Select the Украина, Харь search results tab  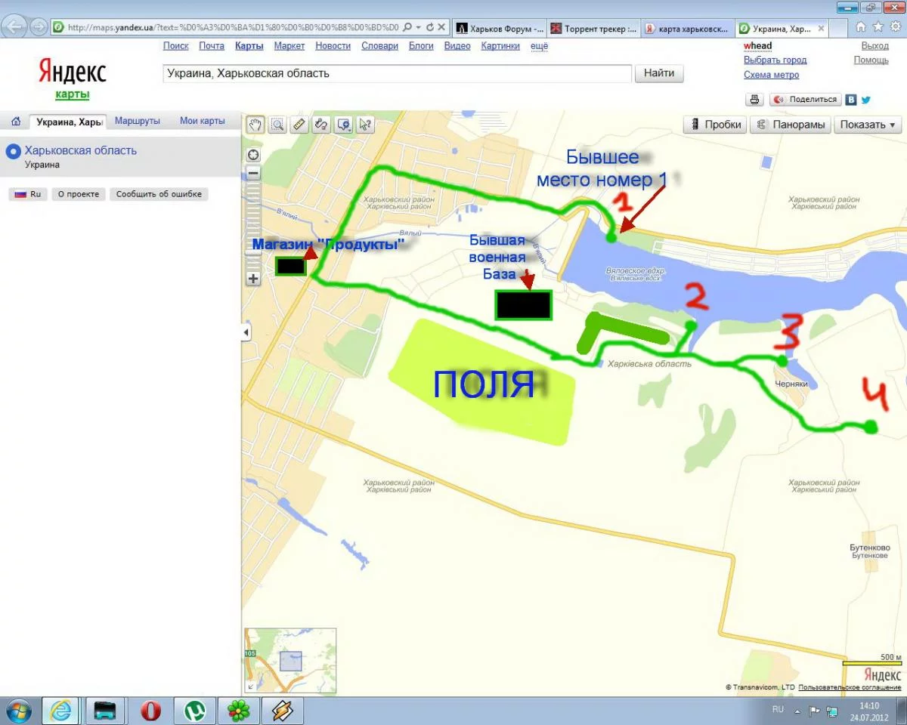pyautogui.click(x=69, y=122)
